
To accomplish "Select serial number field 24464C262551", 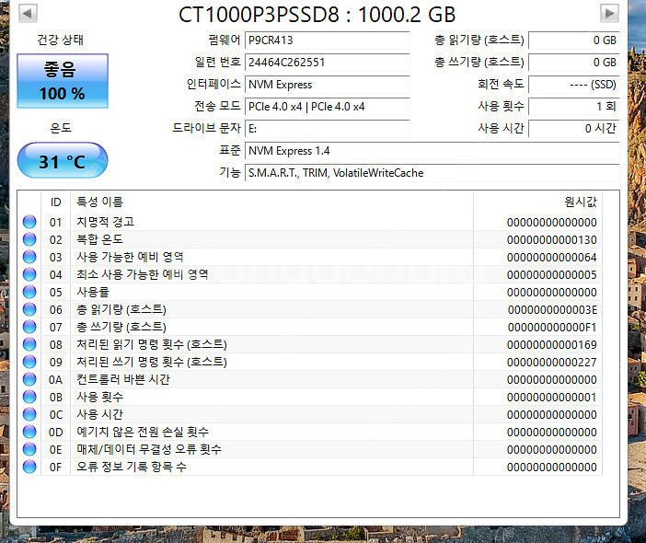I will tap(328, 63).
